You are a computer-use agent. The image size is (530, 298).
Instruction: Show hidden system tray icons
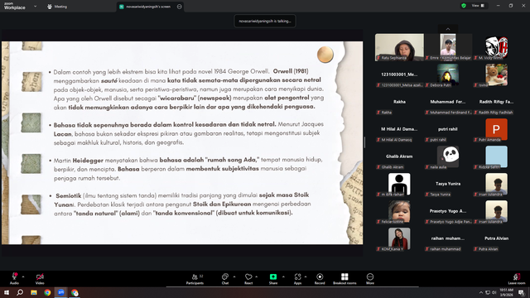tap(481, 292)
